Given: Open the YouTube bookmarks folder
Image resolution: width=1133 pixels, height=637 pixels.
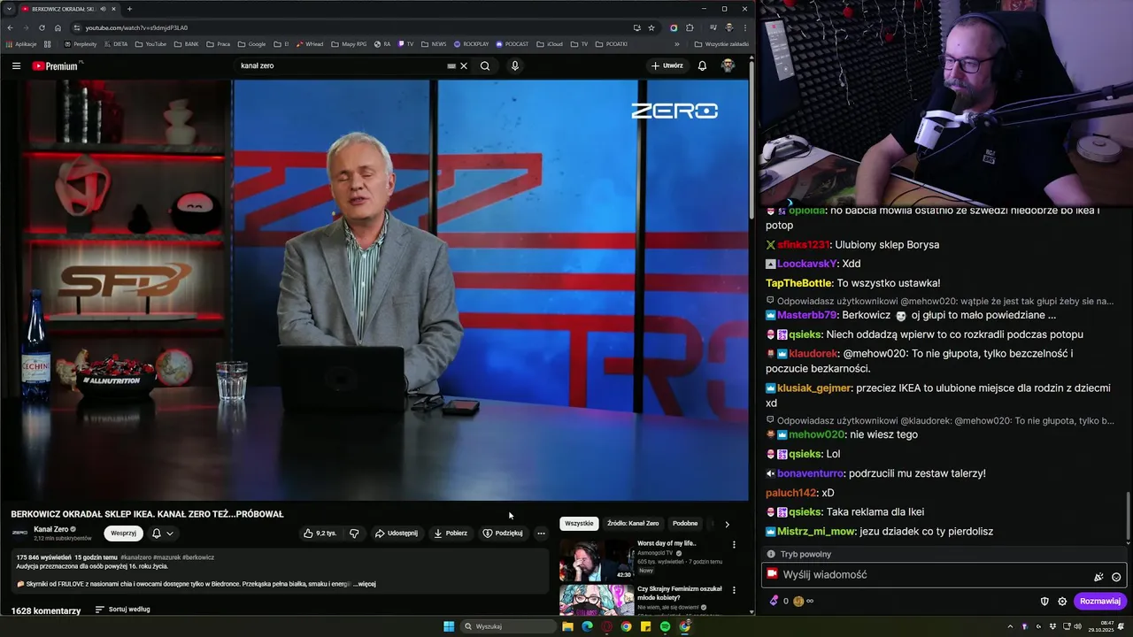Looking at the screenshot, I should click(x=150, y=44).
